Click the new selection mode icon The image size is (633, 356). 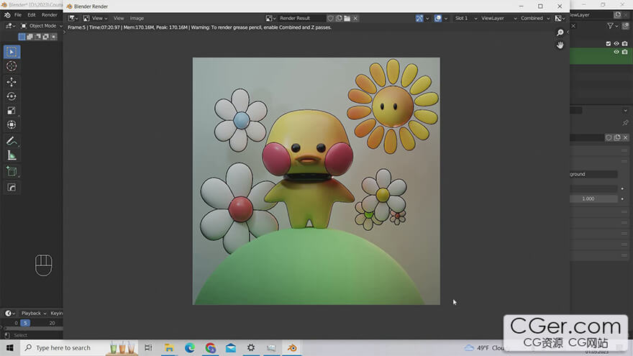coord(22,37)
